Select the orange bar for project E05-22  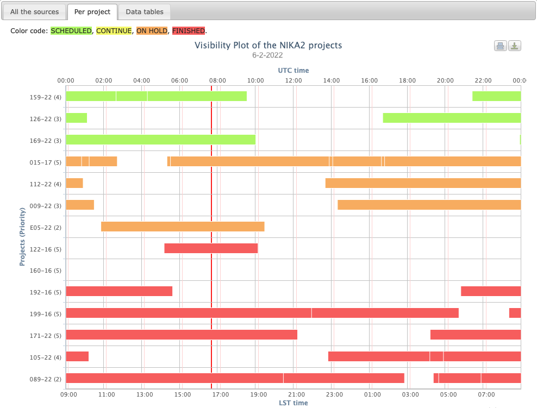pyautogui.click(x=183, y=227)
